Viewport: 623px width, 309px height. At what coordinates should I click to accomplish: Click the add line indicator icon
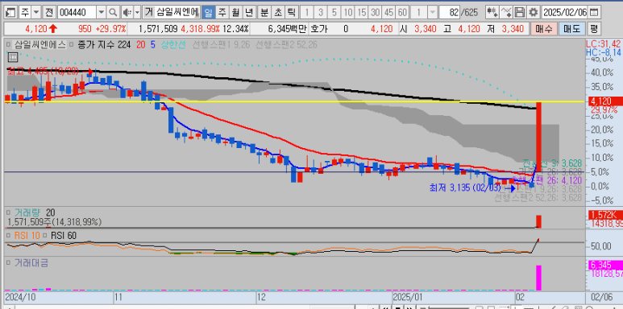506,12
